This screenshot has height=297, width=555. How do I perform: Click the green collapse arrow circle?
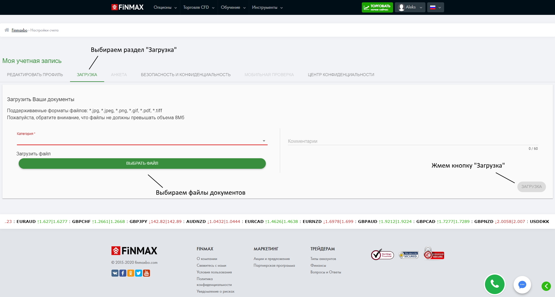(546, 286)
